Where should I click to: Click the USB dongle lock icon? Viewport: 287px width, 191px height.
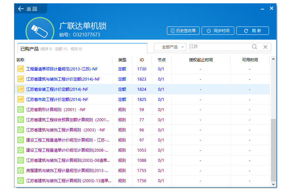coord(40,29)
